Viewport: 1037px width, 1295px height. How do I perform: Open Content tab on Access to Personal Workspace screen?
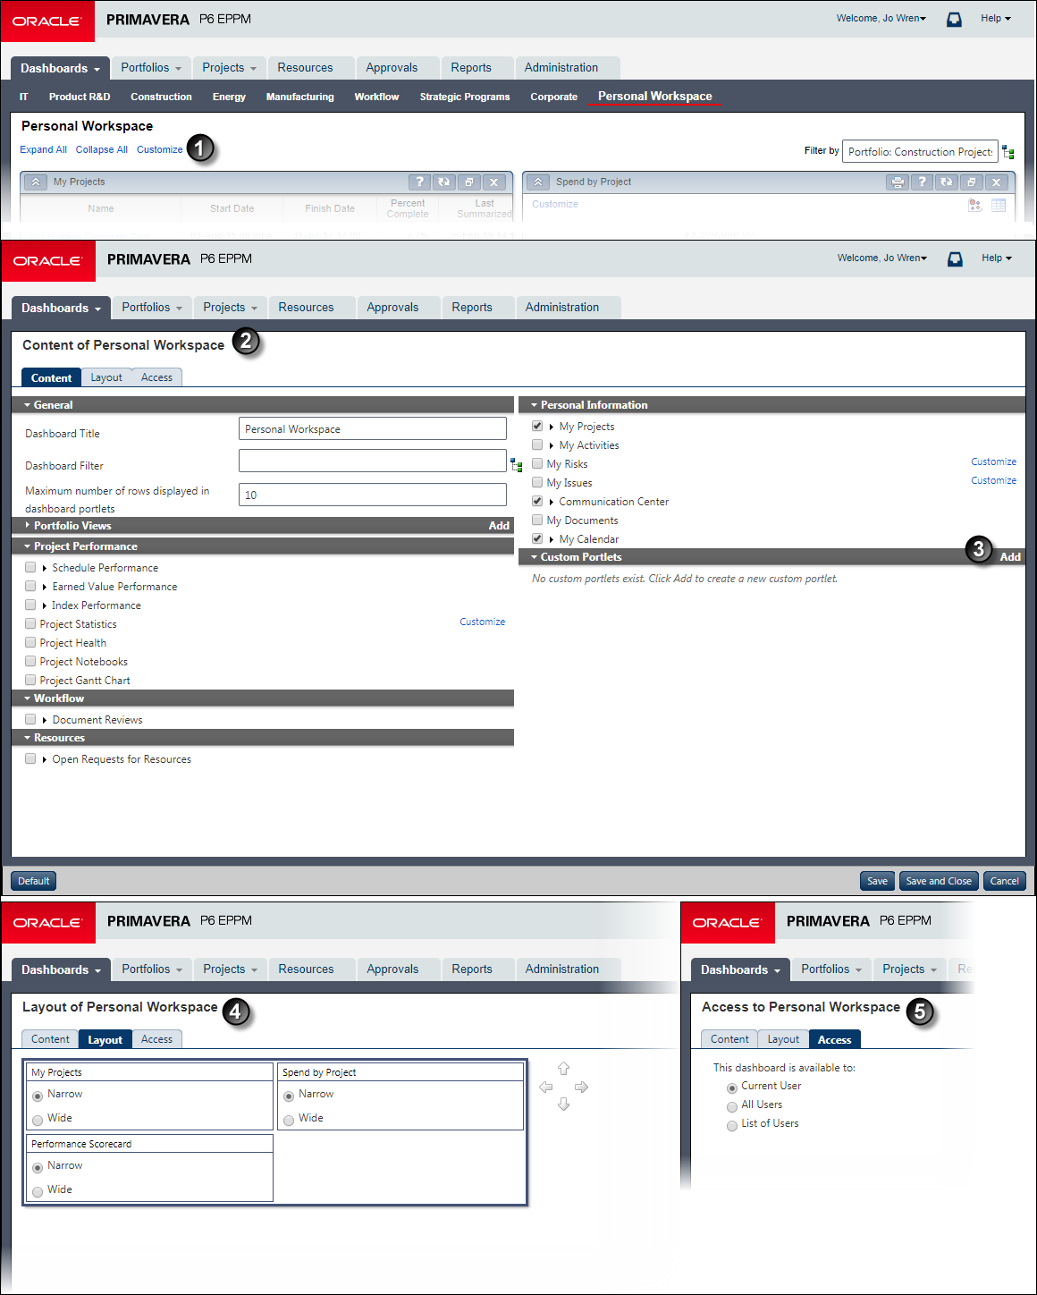coord(729,1039)
